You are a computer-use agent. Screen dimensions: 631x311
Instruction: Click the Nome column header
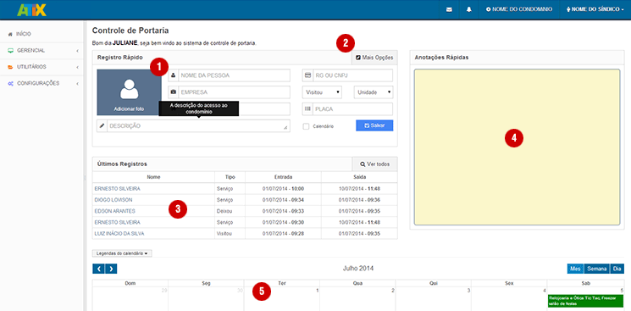coord(153,177)
